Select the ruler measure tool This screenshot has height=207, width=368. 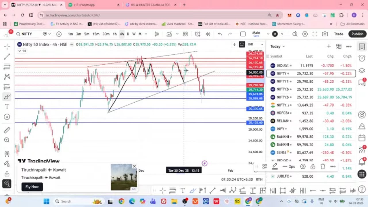(x=7, y=130)
